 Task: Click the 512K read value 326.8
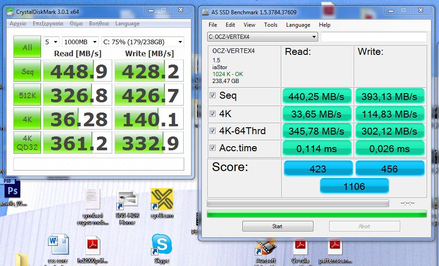[78, 95]
